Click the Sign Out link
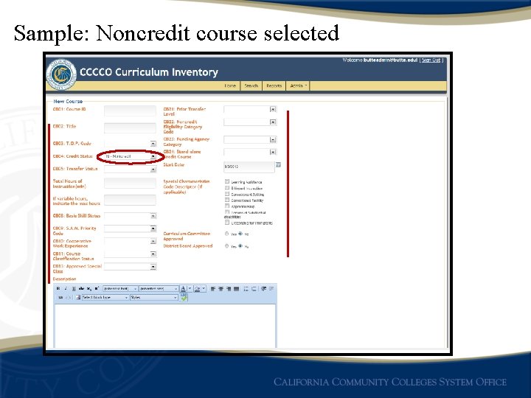The image size is (531, 398). click(431, 60)
